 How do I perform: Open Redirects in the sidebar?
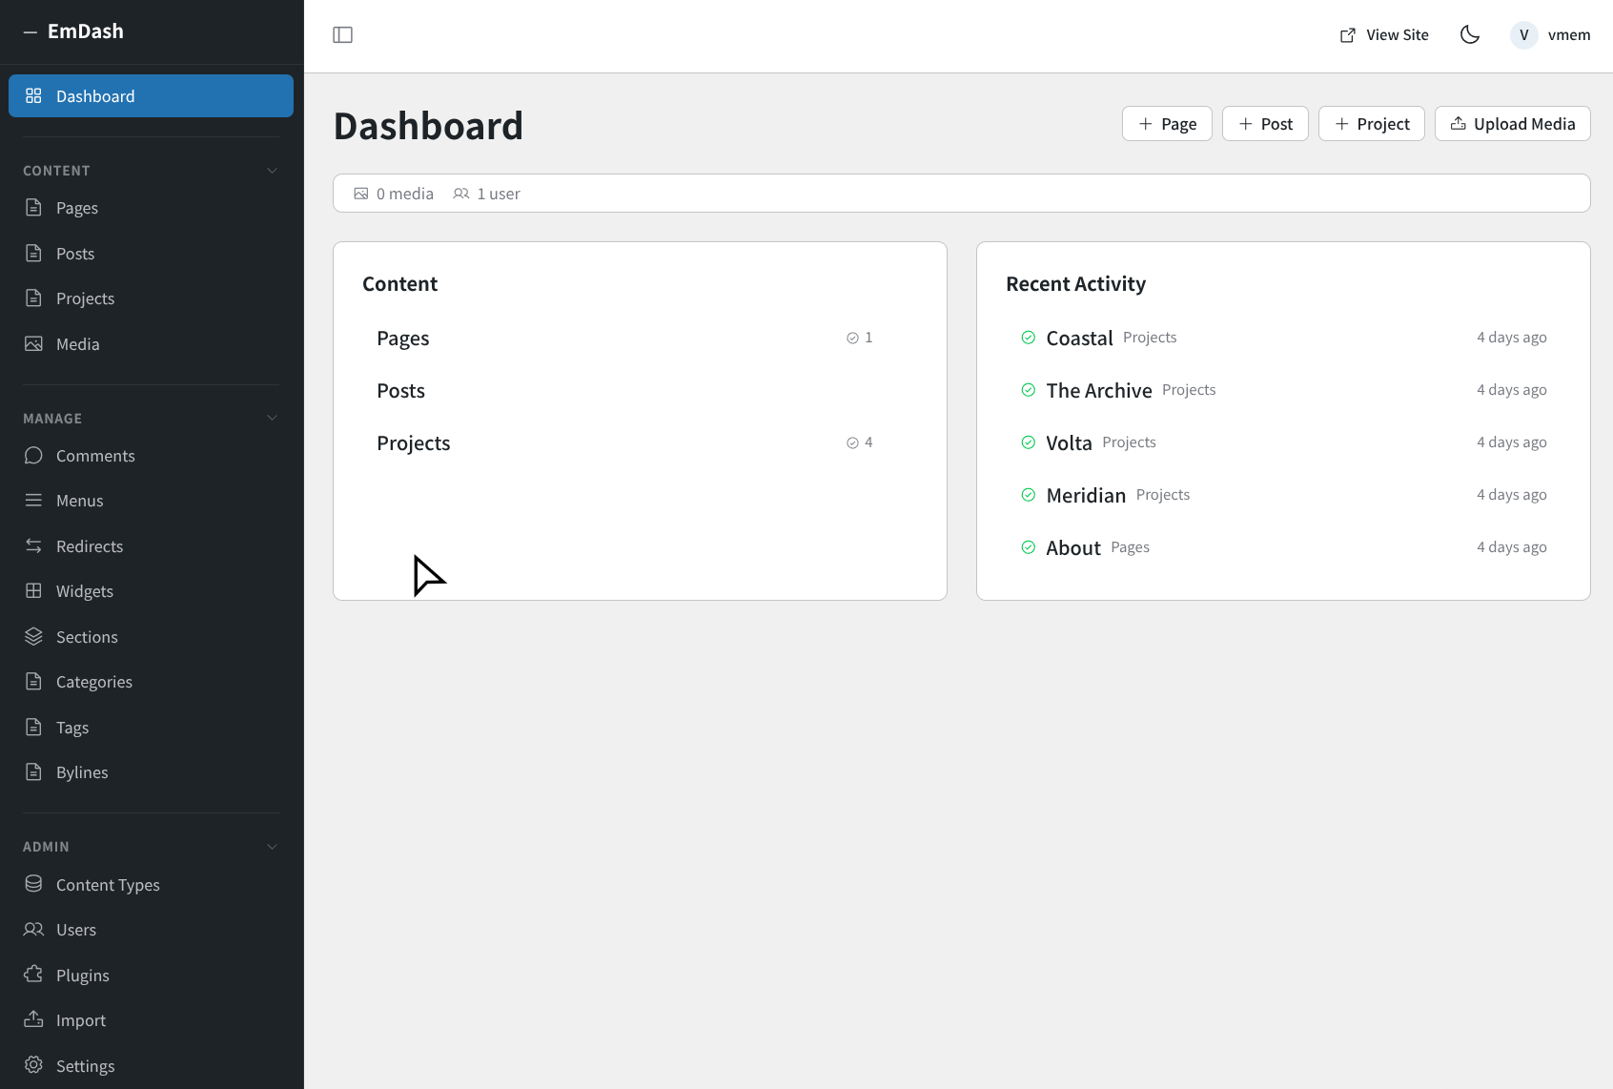(151, 545)
